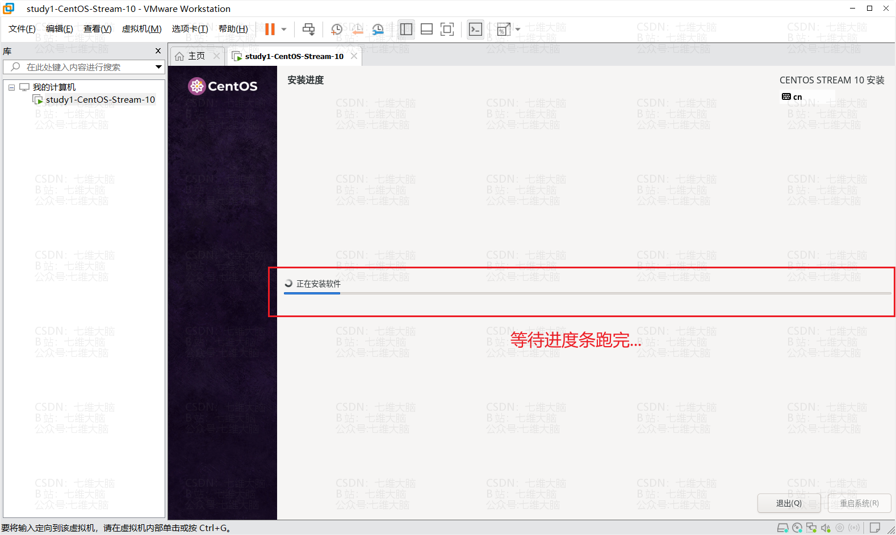Close the study1-CentOS-Stream-10 tab

click(354, 56)
